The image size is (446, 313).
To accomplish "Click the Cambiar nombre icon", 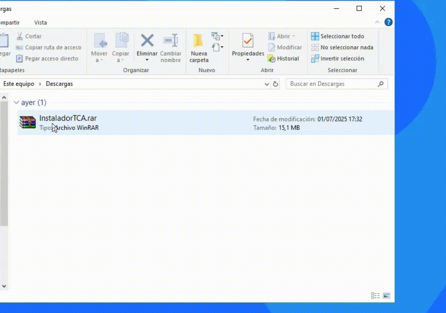I will (x=171, y=40).
